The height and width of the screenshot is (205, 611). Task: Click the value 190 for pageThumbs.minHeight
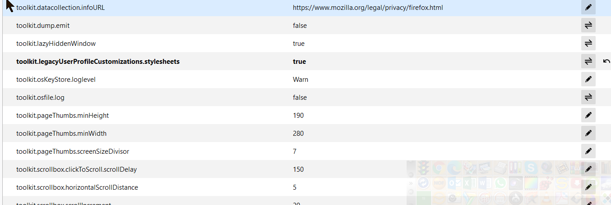coord(298,116)
